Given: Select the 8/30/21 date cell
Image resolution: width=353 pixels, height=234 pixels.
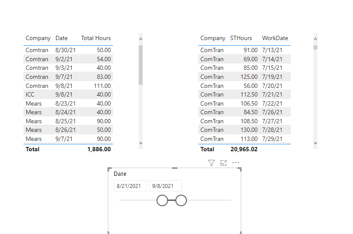Looking at the screenshot, I should pyautogui.click(x=66, y=50).
